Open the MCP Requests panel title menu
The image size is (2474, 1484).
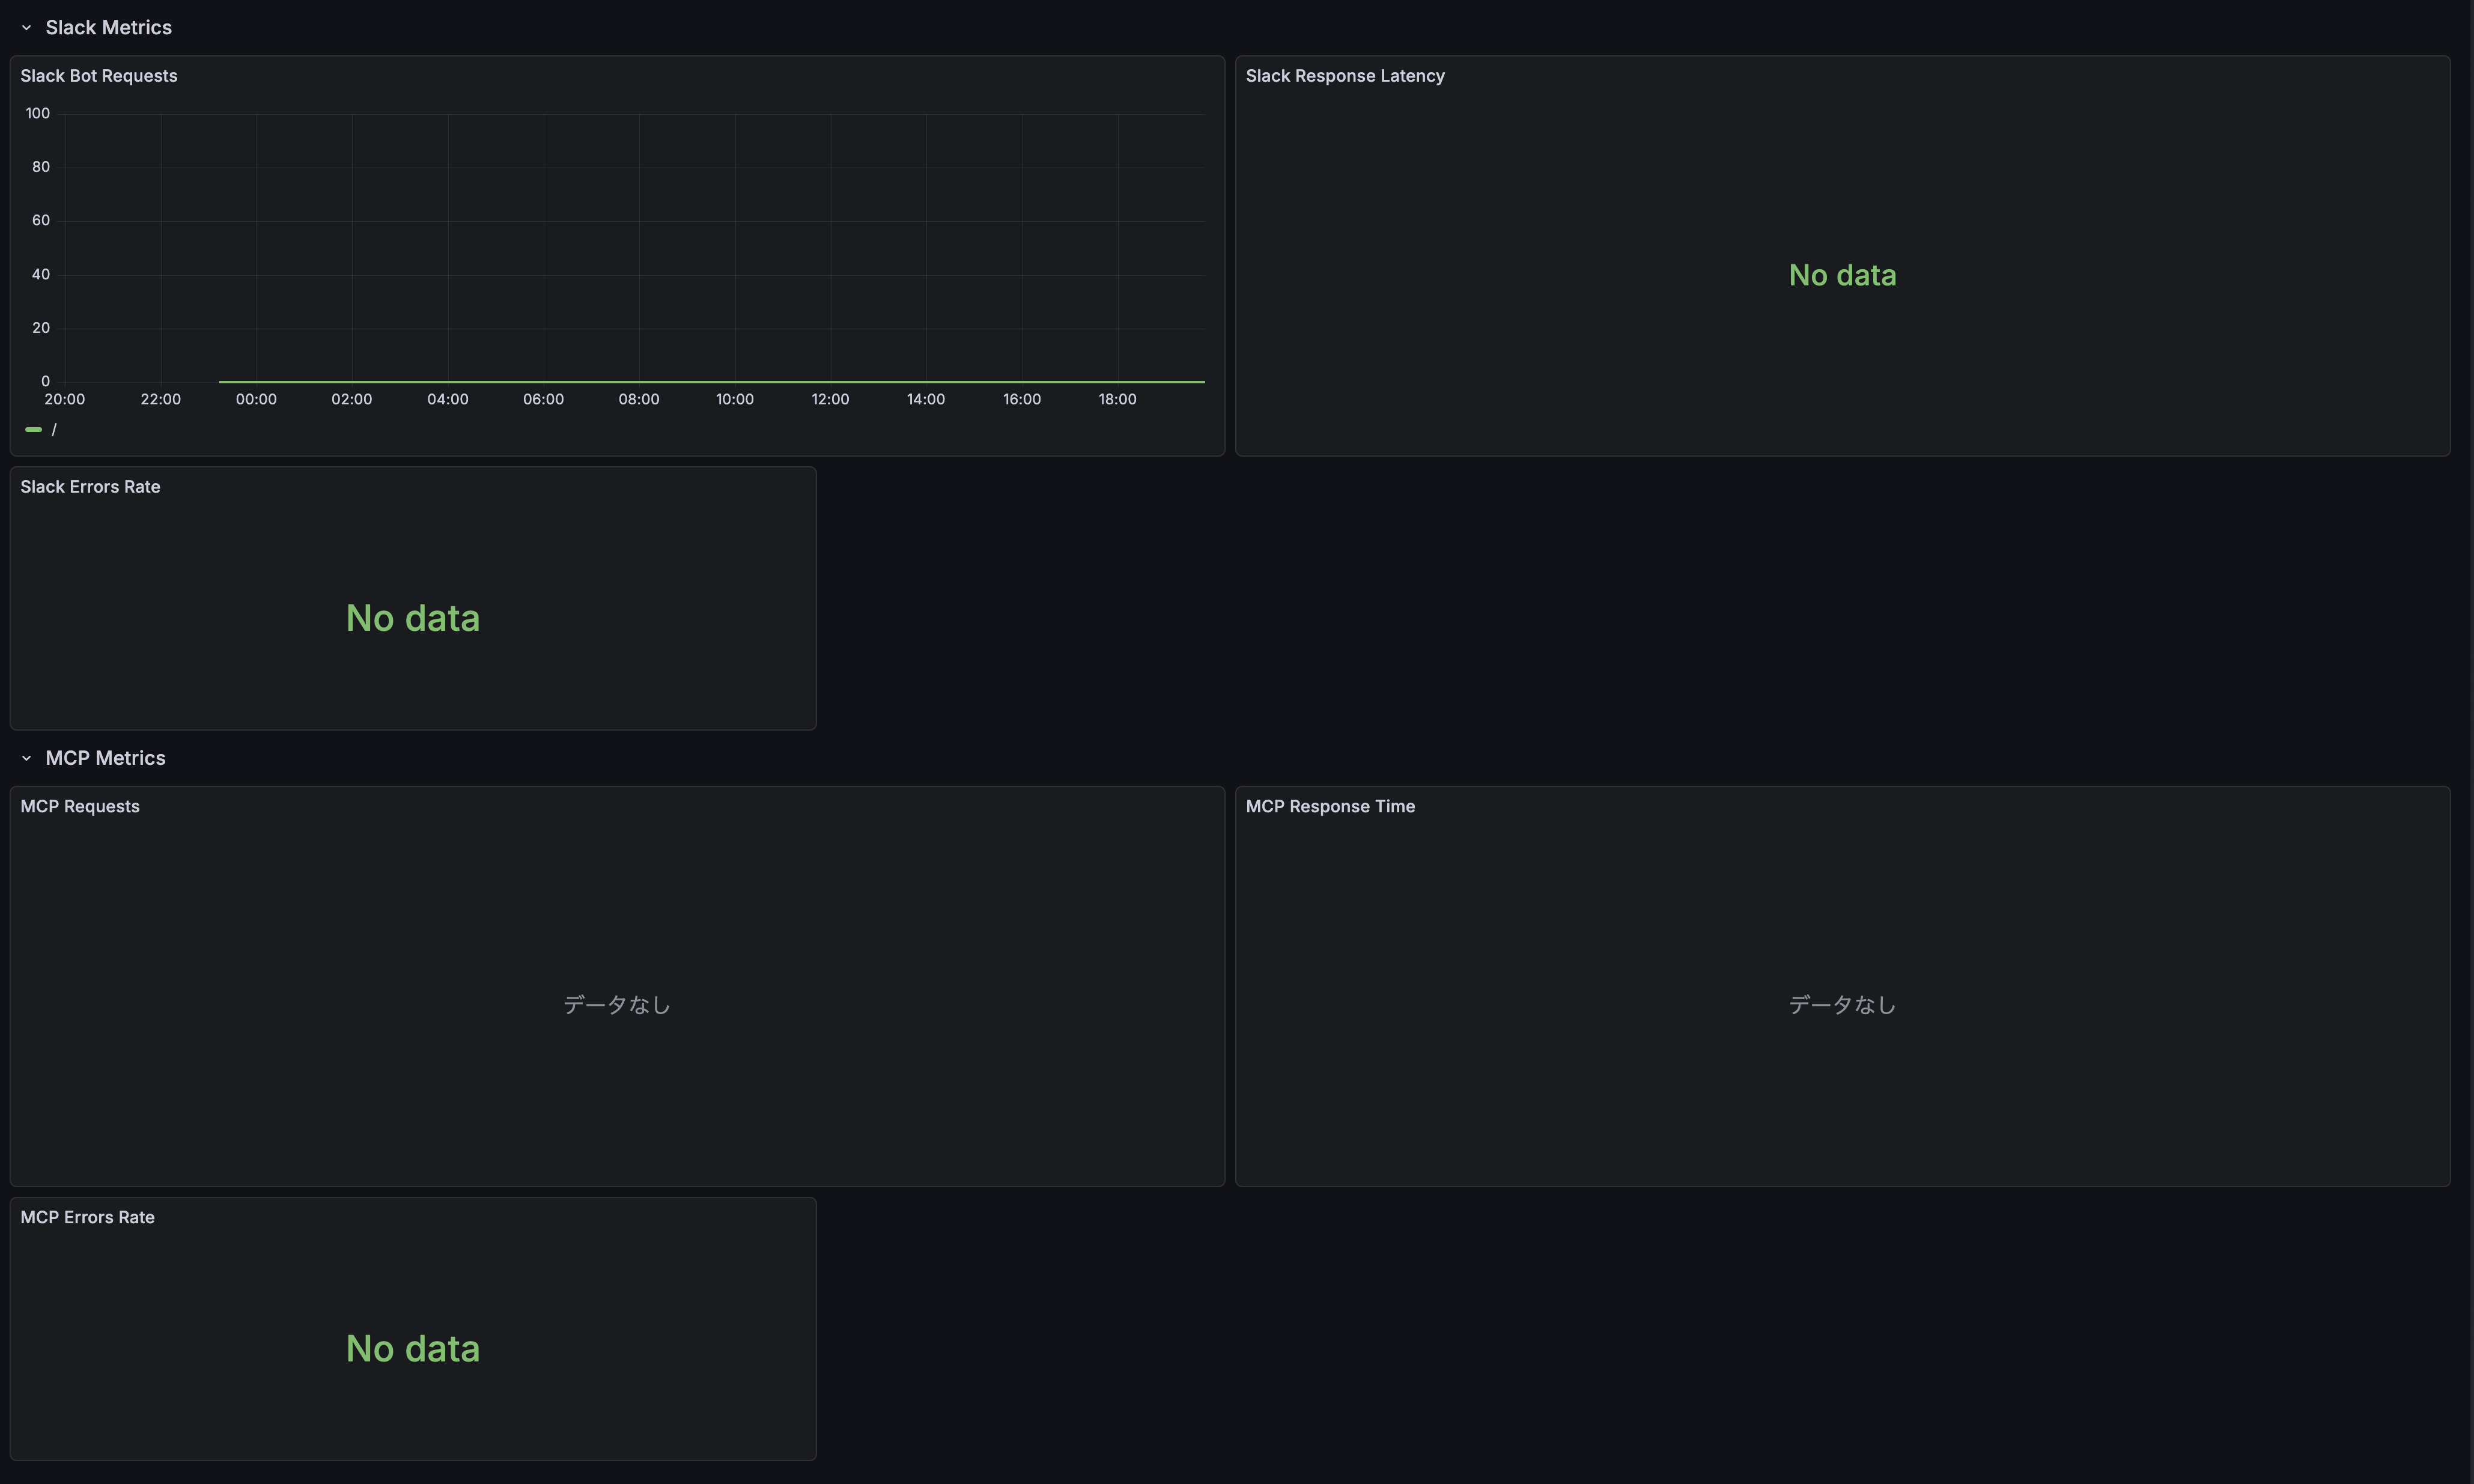80,806
